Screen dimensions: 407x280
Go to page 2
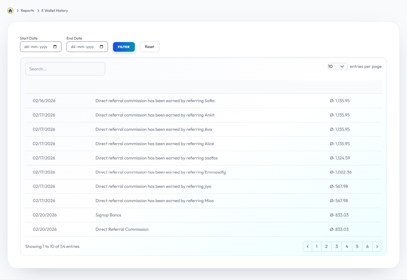tap(326, 247)
